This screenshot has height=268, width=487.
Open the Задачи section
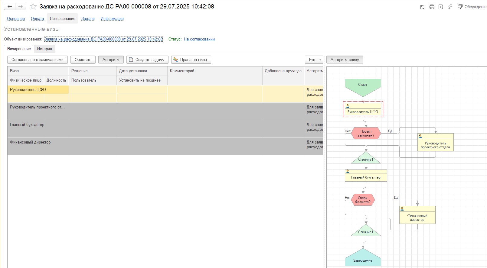[88, 19]
